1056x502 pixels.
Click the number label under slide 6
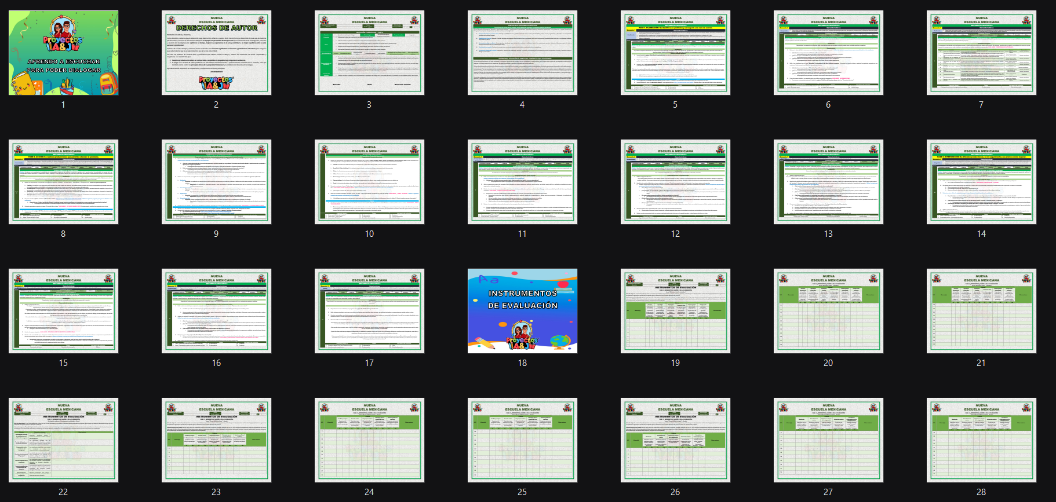click(828, 105)
